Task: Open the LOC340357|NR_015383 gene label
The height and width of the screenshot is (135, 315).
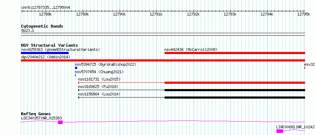Action: [x=41, y=118]
